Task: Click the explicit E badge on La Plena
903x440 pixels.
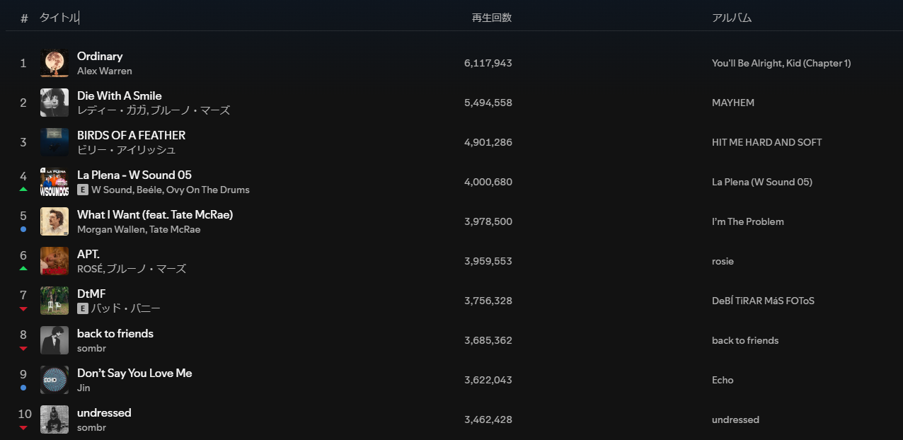Action: coord(82,190)
